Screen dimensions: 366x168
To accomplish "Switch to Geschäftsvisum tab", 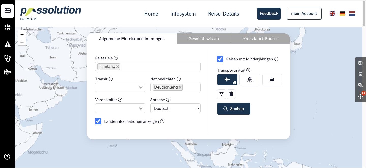I will [x=204, y=39].
